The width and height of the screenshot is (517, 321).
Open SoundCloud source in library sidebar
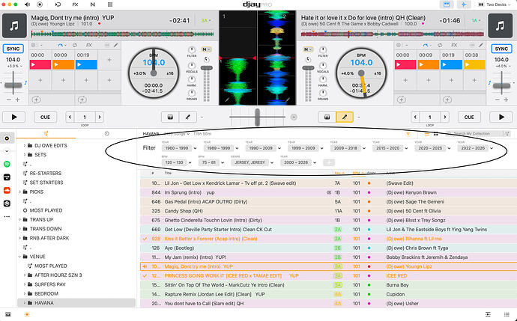(7, 190)
